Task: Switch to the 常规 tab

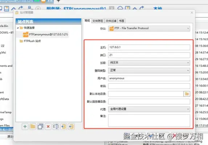Action: pyautogui.click(x=87, y=21)
